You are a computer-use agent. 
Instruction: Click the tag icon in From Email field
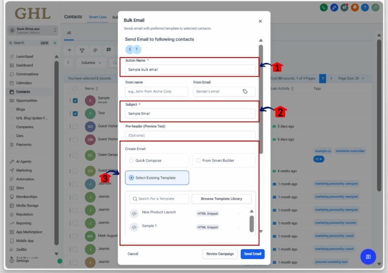point(245,92)
